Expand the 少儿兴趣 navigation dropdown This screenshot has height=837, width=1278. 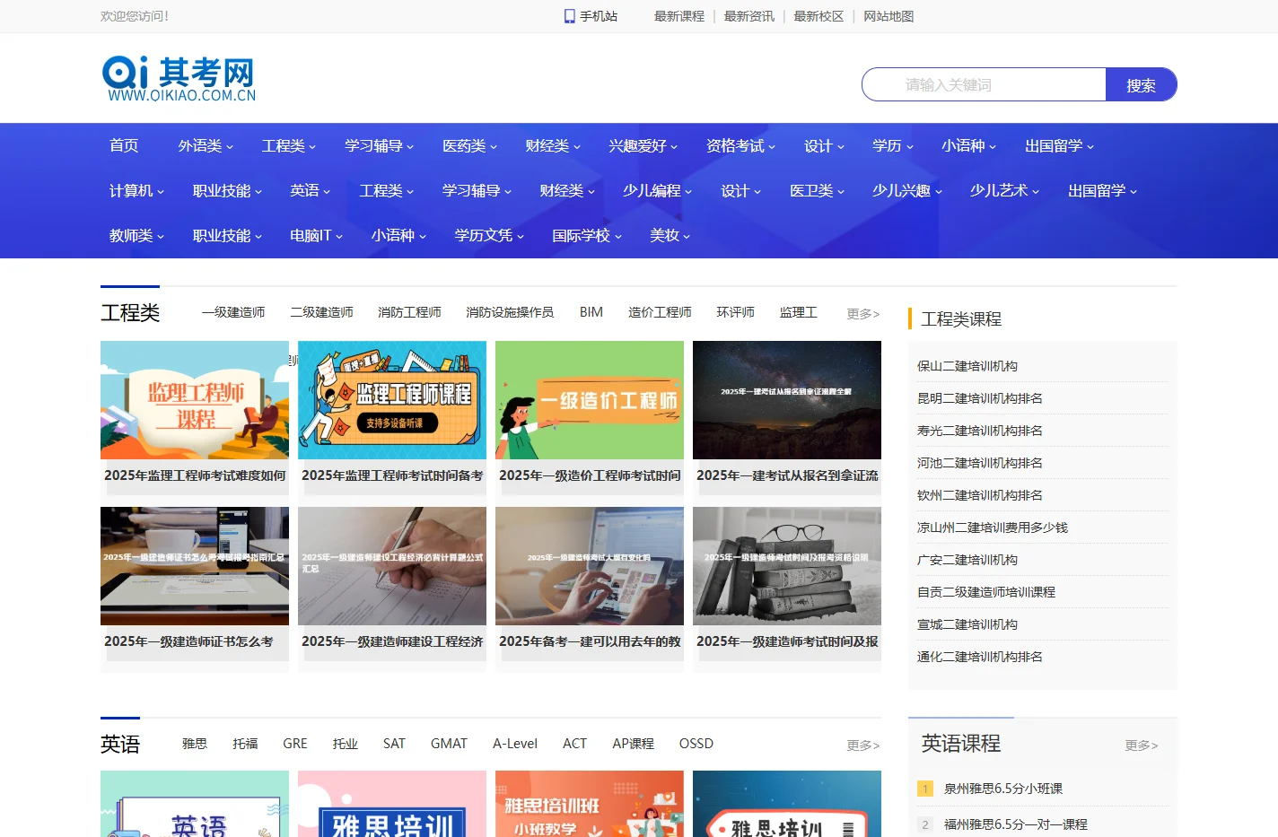[907, 190]
